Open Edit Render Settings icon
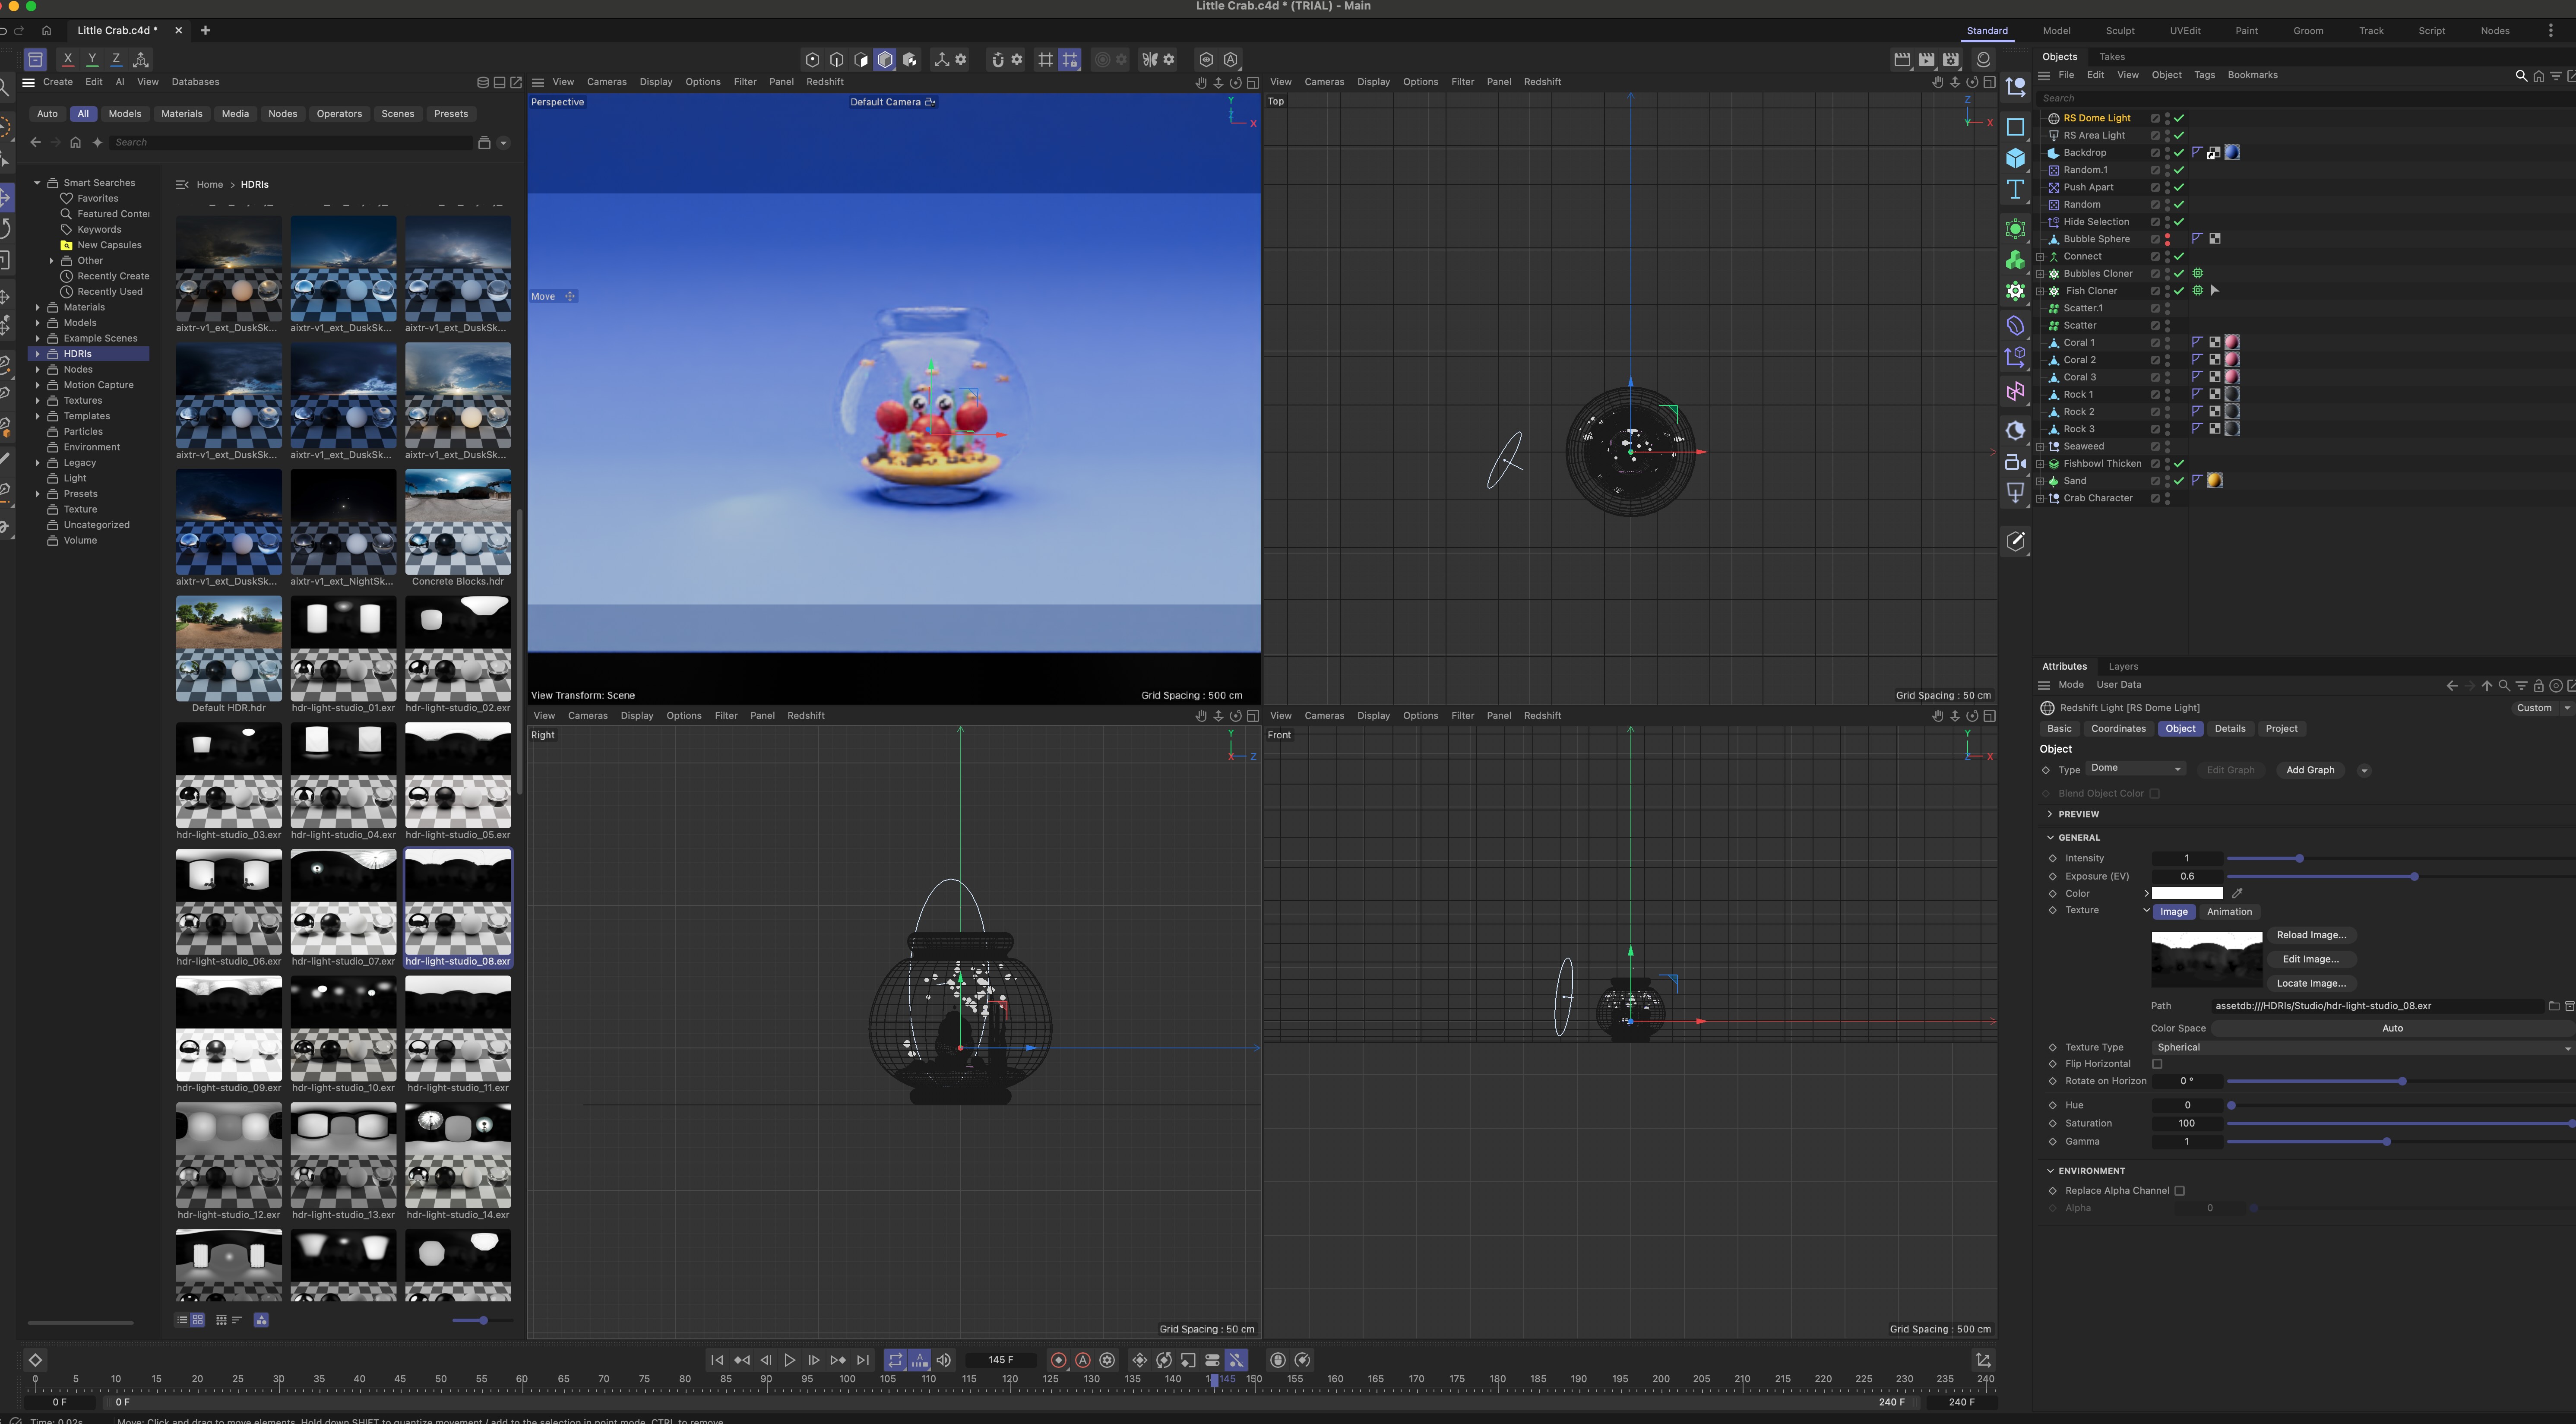 coord(1951,60)
